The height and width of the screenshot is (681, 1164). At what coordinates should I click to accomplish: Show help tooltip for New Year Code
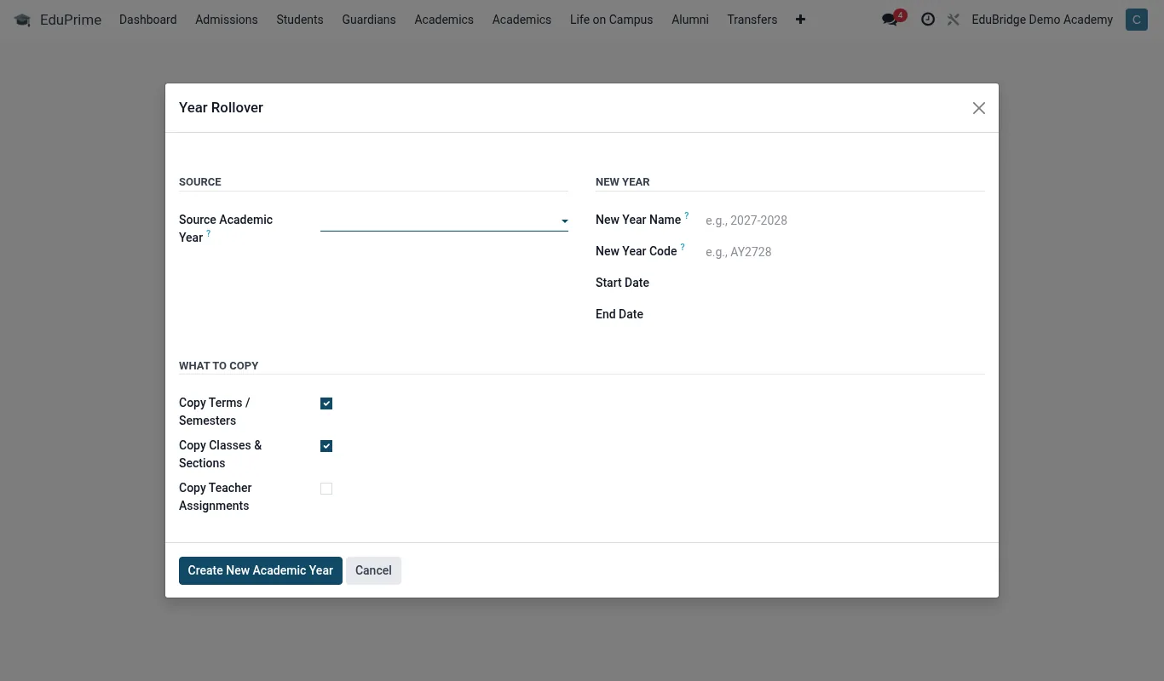683,247
